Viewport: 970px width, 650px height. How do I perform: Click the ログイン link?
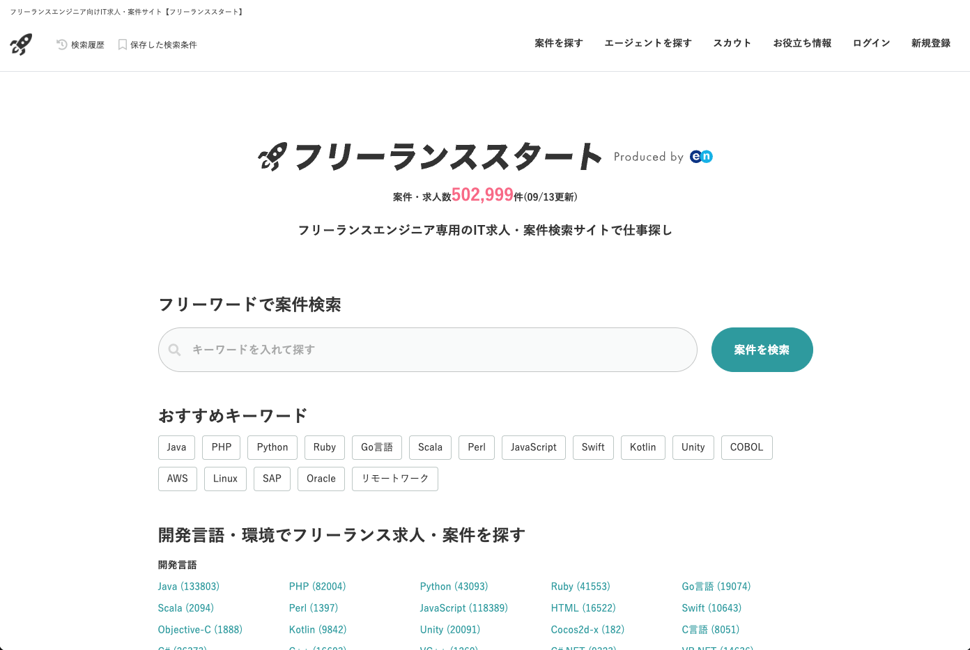[871, 43]
